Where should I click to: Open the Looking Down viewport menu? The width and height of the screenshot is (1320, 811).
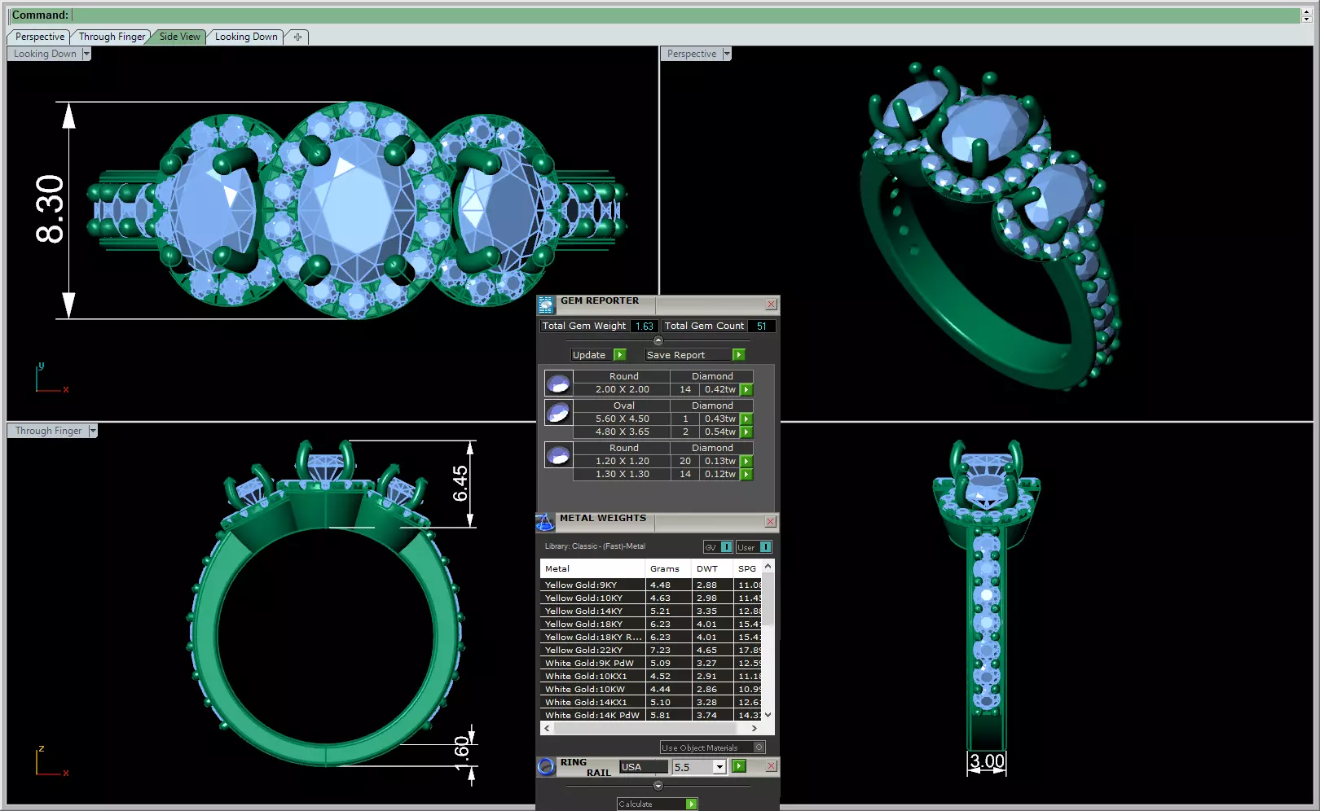[86, 54]
